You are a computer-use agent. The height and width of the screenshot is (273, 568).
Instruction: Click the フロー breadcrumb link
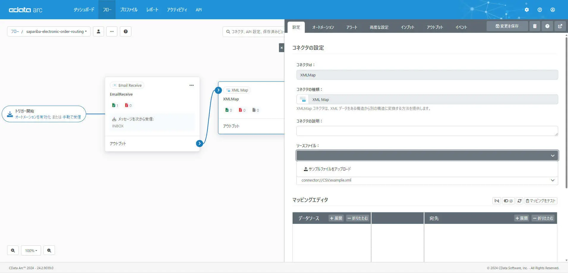(15, 31)
